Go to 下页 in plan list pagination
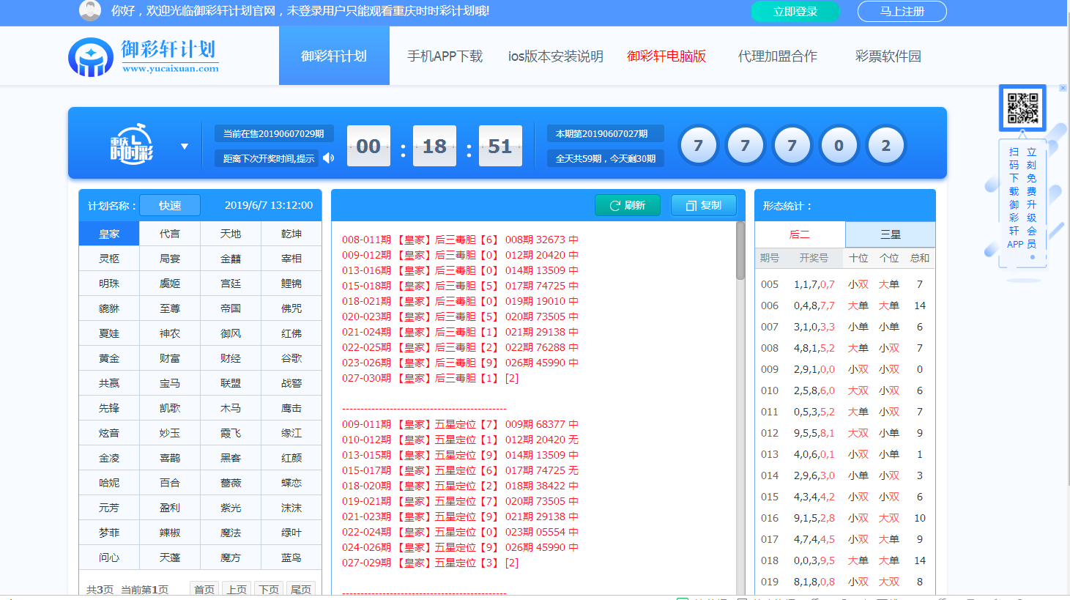Image resolution: width=1070 pixels, height=600 pixels. point(269,589)
